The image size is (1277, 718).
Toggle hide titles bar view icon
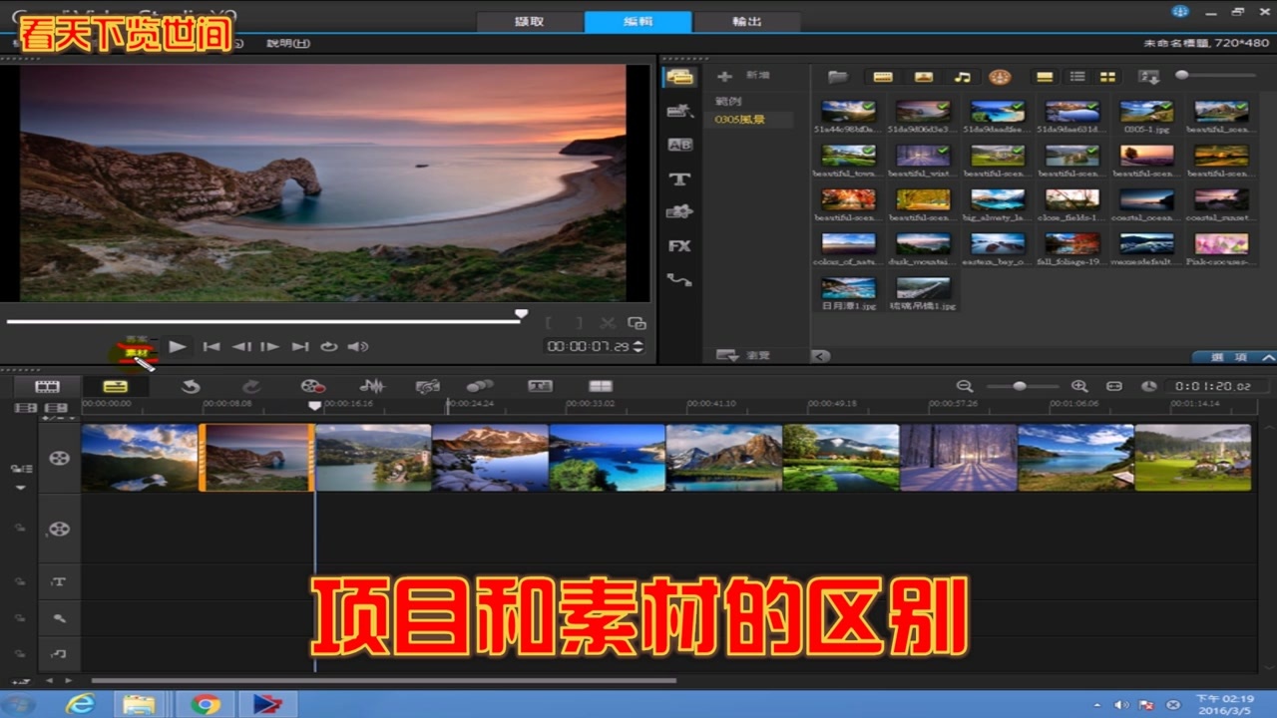[x=1045, y=77]
